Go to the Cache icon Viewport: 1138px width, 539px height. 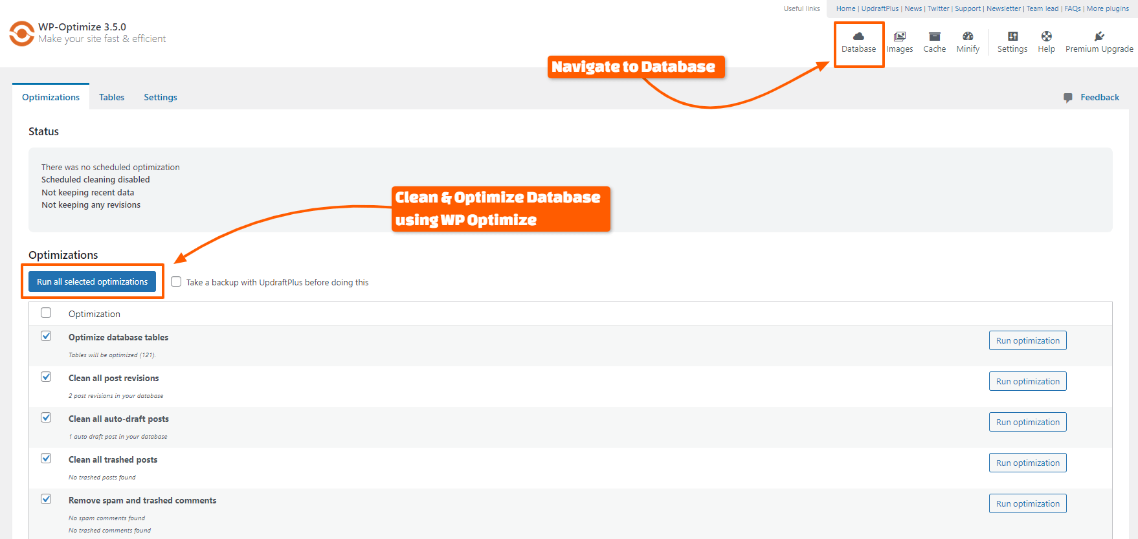(x=934, y=37)
